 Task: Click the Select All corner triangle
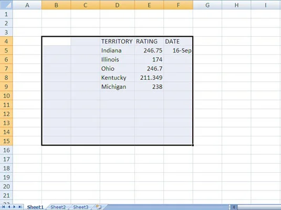coord(6,5)
